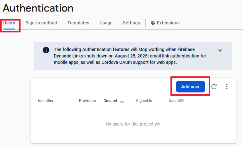Click the Add user button
Image resolution: width=243 pixels, height=147 pixels.
(x=190, y=87)
